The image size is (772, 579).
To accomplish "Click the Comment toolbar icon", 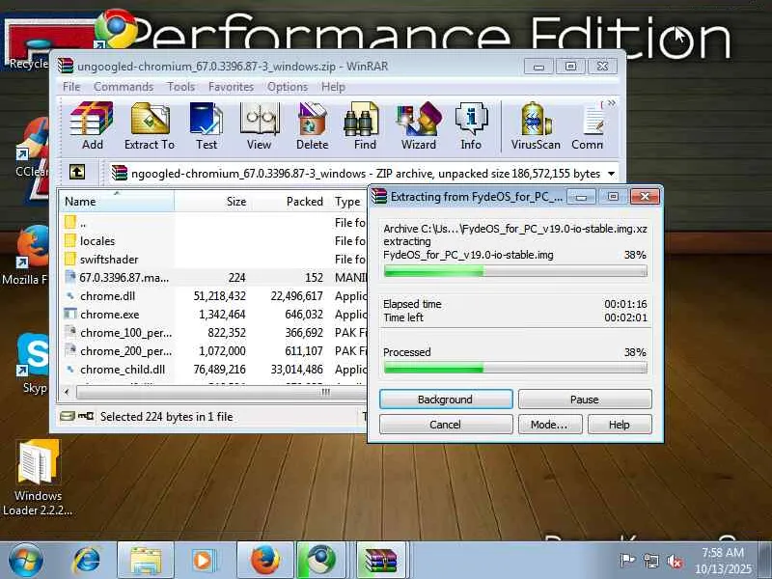I will point(588,126).
